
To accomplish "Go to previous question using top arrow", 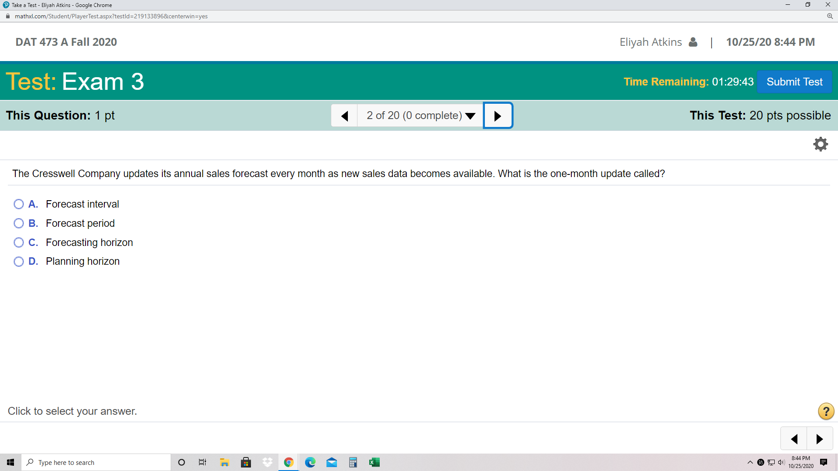I will pos(344,116).
